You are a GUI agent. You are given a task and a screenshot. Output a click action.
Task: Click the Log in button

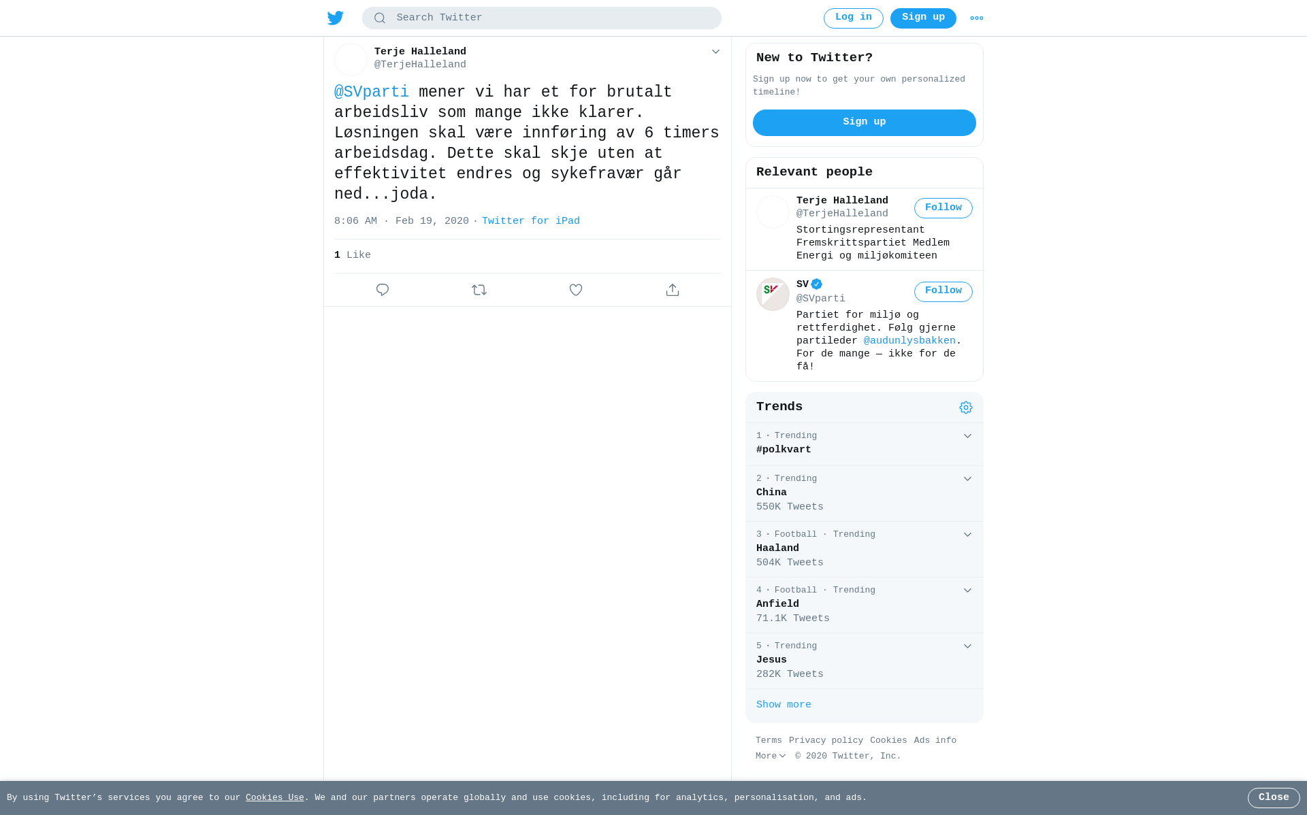coord(854,18)
